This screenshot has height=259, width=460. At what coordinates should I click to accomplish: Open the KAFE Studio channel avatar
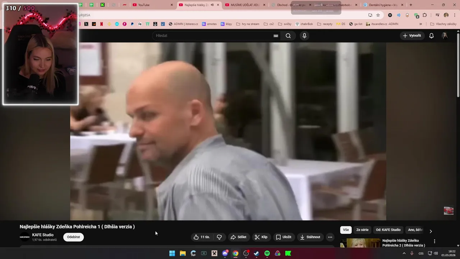click(x=24, y=237)
